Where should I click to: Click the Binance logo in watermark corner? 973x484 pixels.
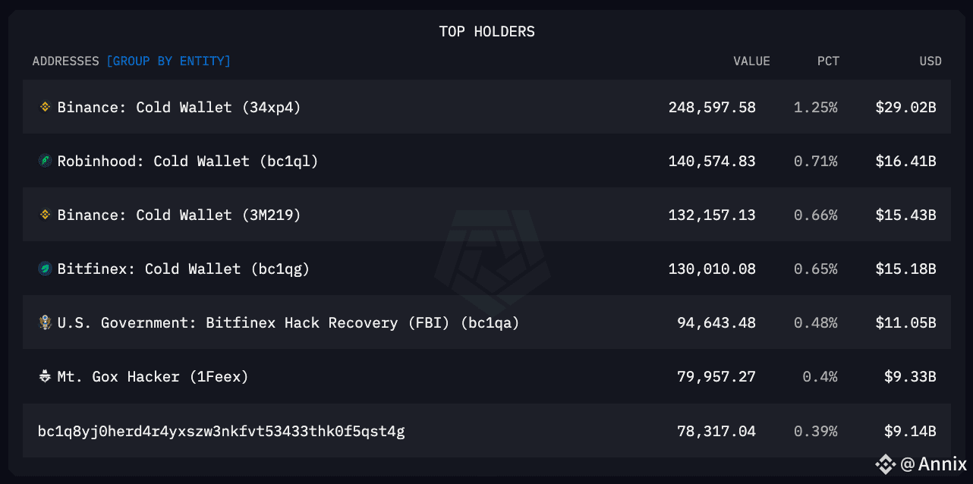[x=884, y=463]
